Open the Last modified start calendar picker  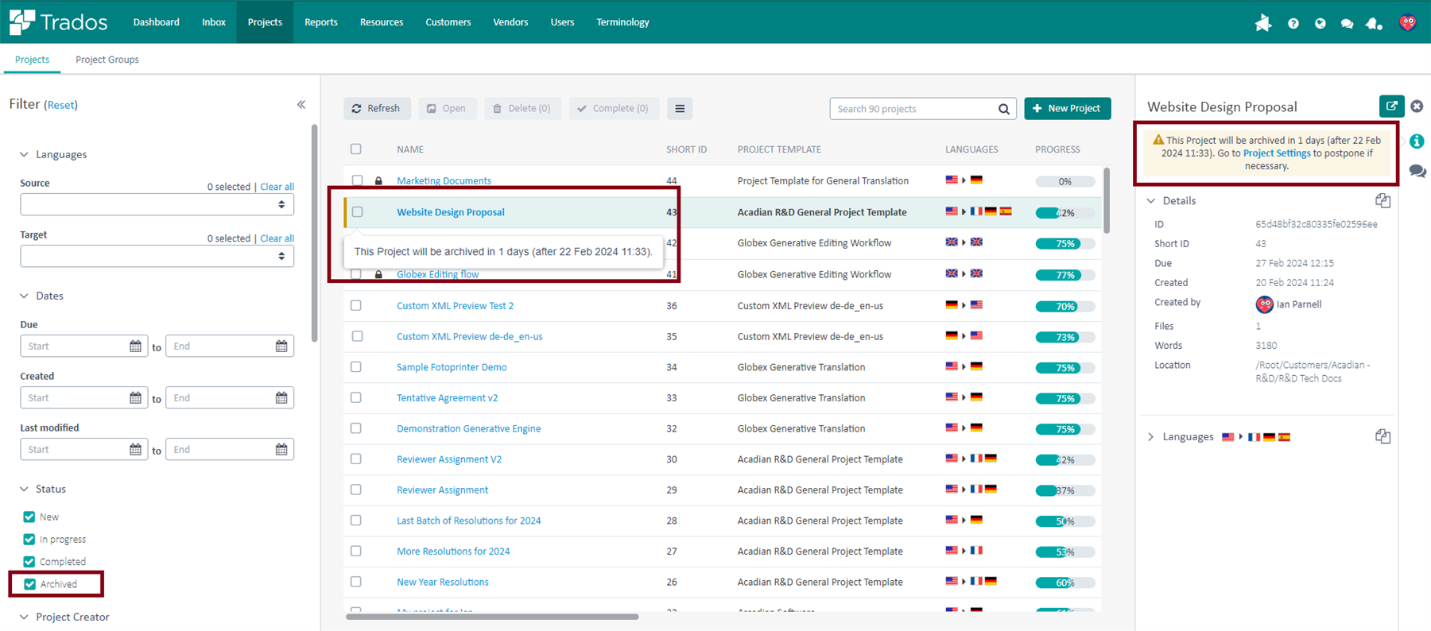coord(135,450)
